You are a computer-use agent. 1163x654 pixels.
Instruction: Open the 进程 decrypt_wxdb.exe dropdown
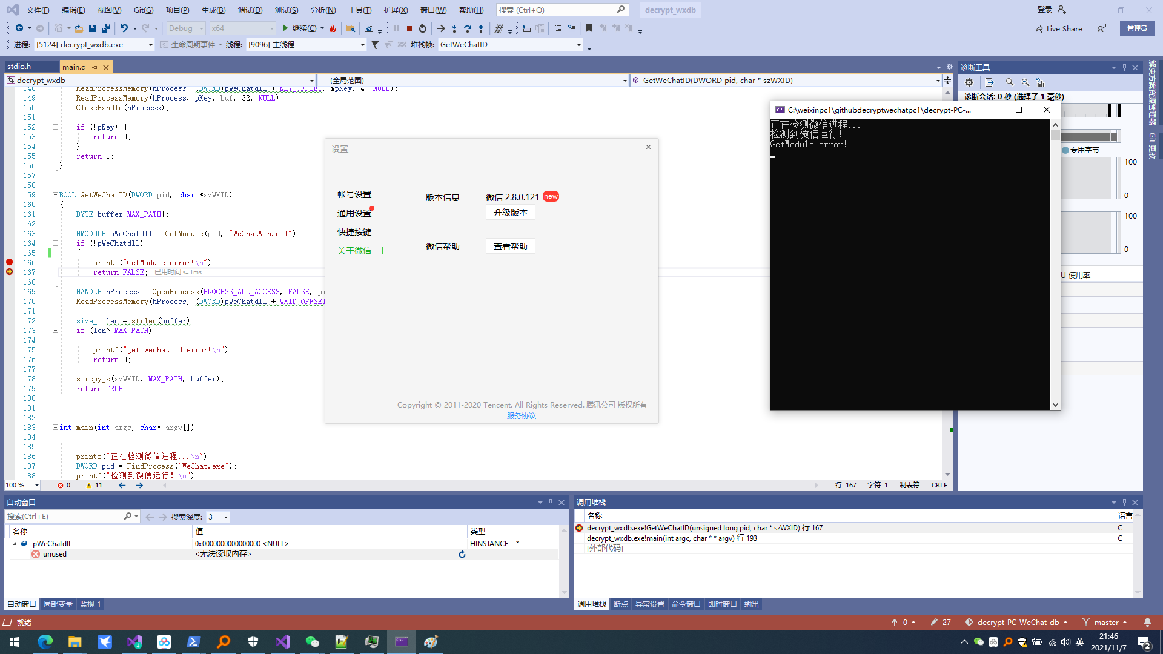(x=94, y=45)
